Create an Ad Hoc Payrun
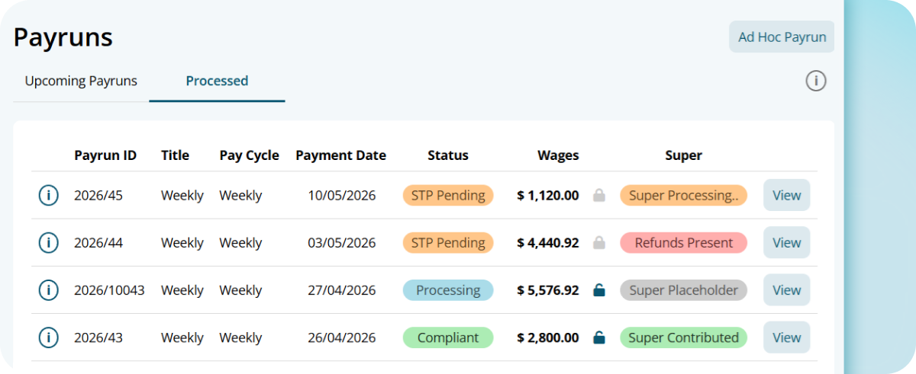The image size is (916, 374). coord(782,37)
